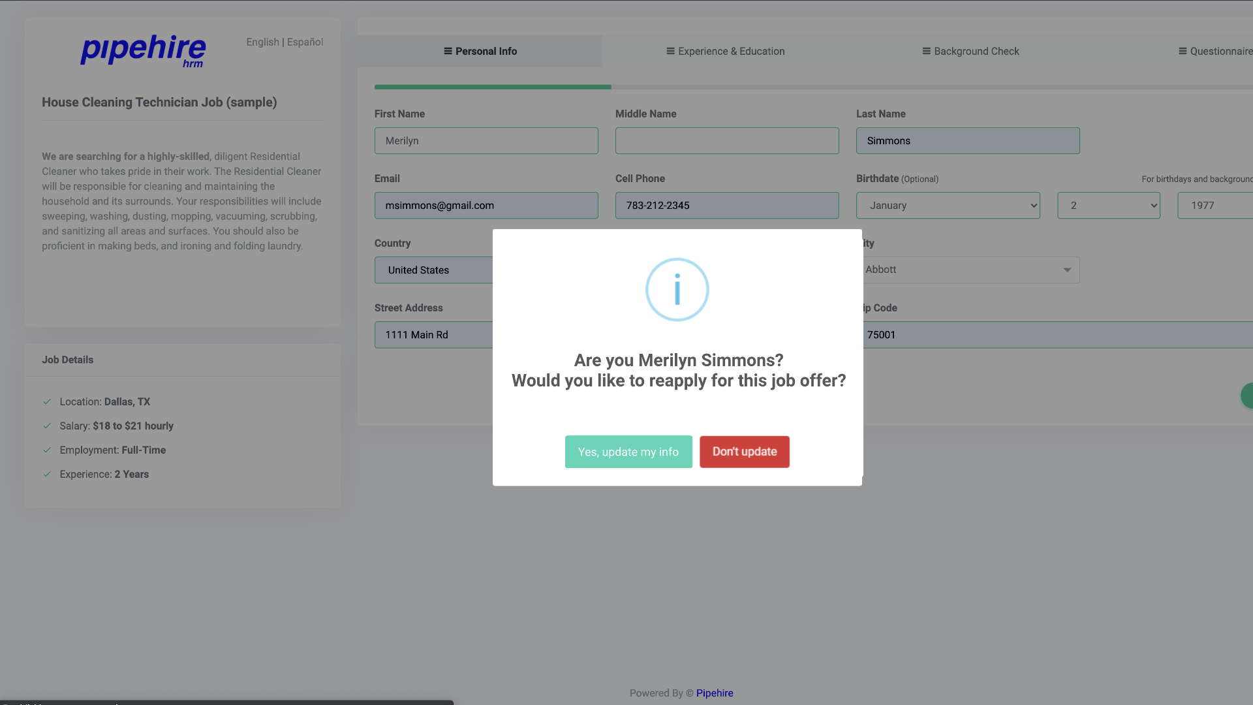Click the Experience checkmark icon in Job Details
Screen dimensions: 1253x705
[47, 474]
